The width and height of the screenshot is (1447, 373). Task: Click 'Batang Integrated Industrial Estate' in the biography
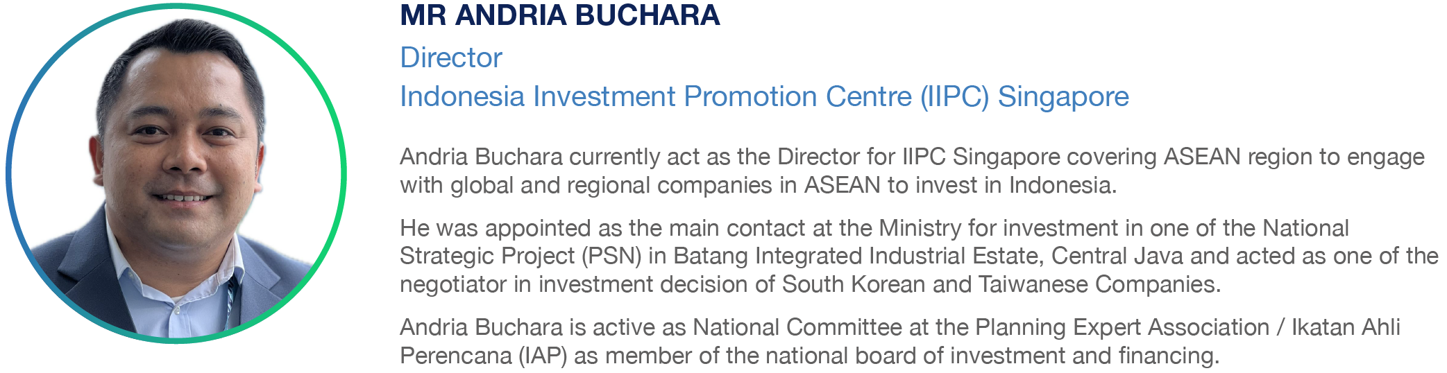click(x=858, y=256)
